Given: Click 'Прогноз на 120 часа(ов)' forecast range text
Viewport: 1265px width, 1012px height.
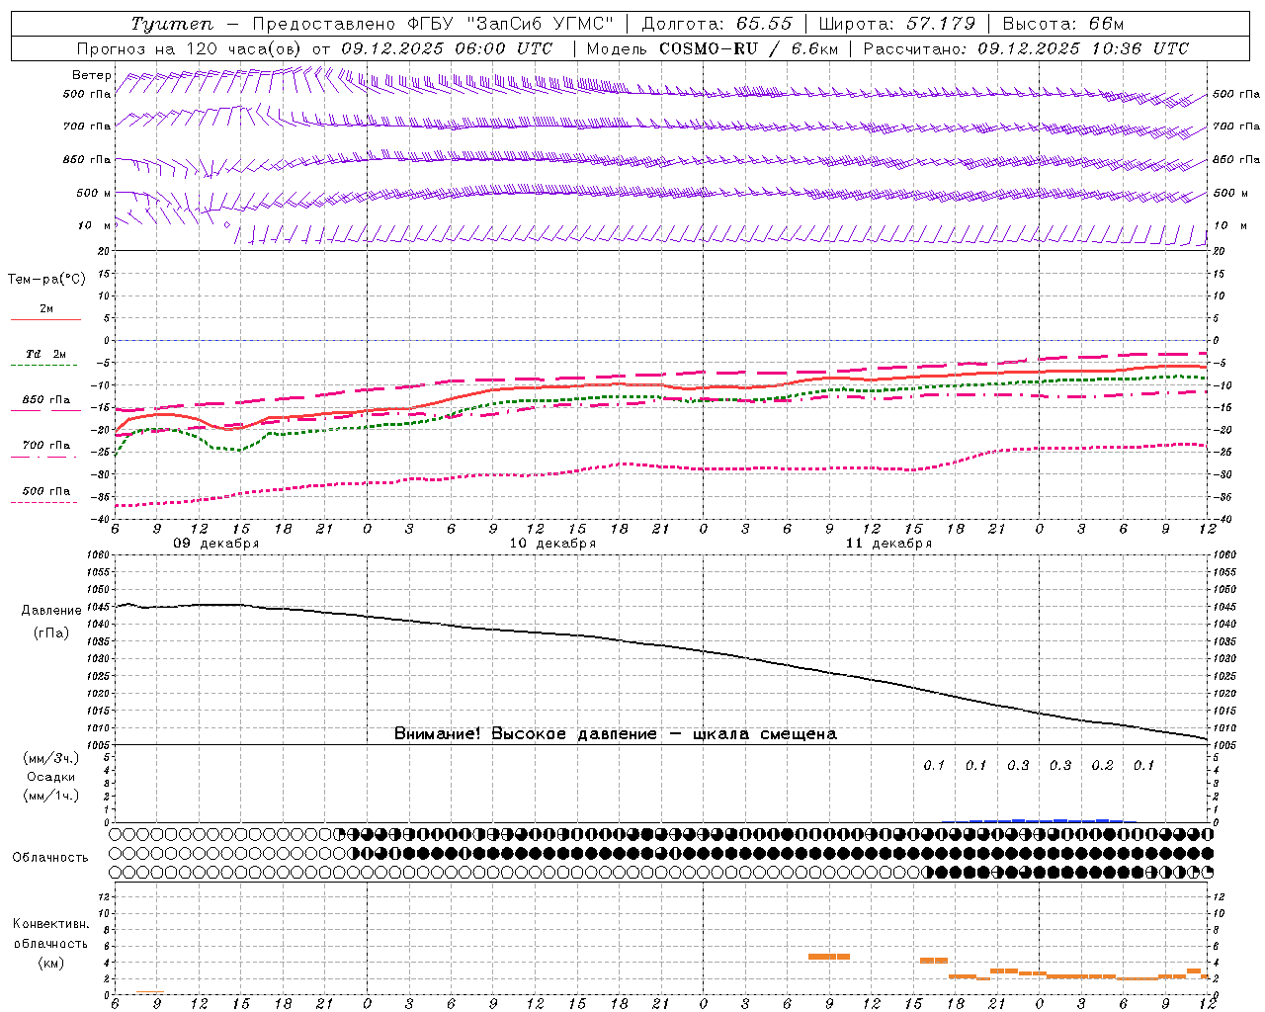Looking at the screenshot, I should click(191, 48).
